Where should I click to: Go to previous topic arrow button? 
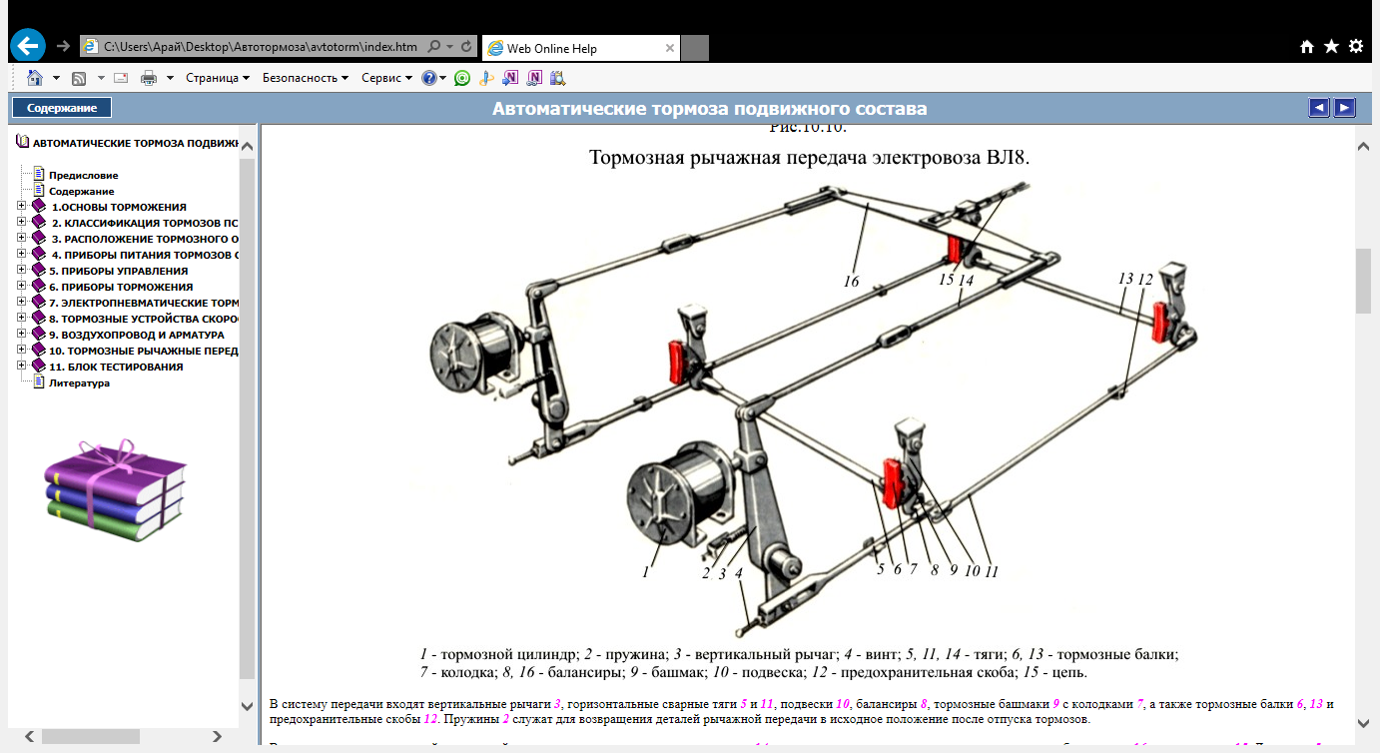point(1319,108)
